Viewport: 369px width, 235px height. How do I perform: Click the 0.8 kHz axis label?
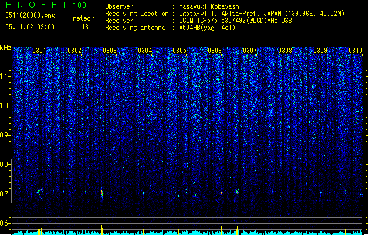(5, 164)
